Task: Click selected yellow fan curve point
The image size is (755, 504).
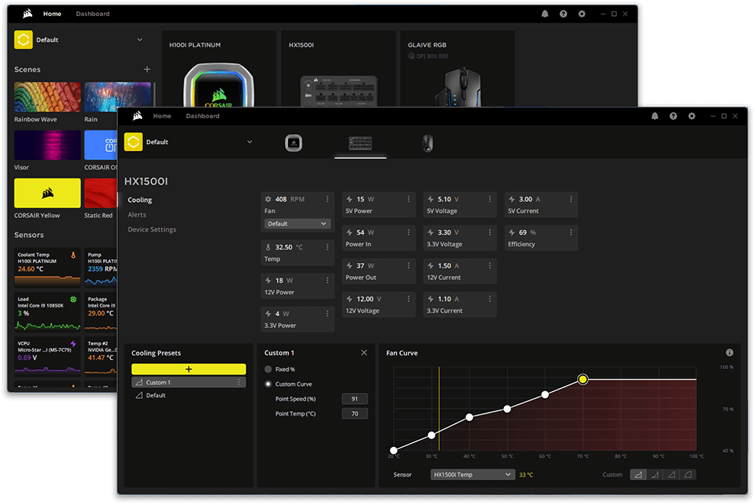Action: coord(582,380)
